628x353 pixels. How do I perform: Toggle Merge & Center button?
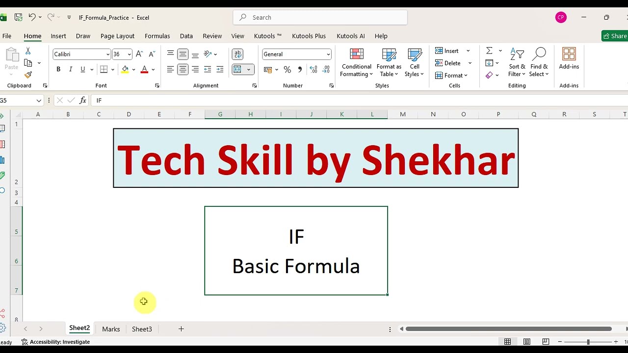click(237, 70)
